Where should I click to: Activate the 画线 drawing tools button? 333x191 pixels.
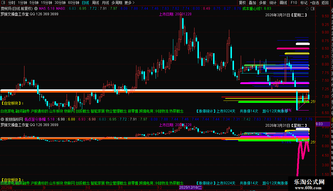coord(283,3)
